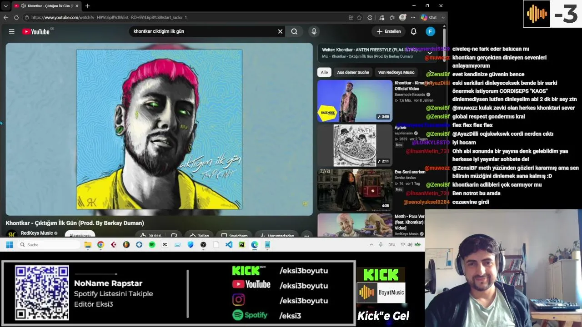Open the account avatar menu
This screenshot has width=582, height=327.
click(x=430, y=31)
